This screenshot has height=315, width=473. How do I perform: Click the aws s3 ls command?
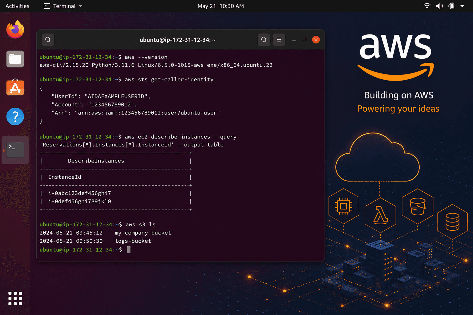coord(140,225)
